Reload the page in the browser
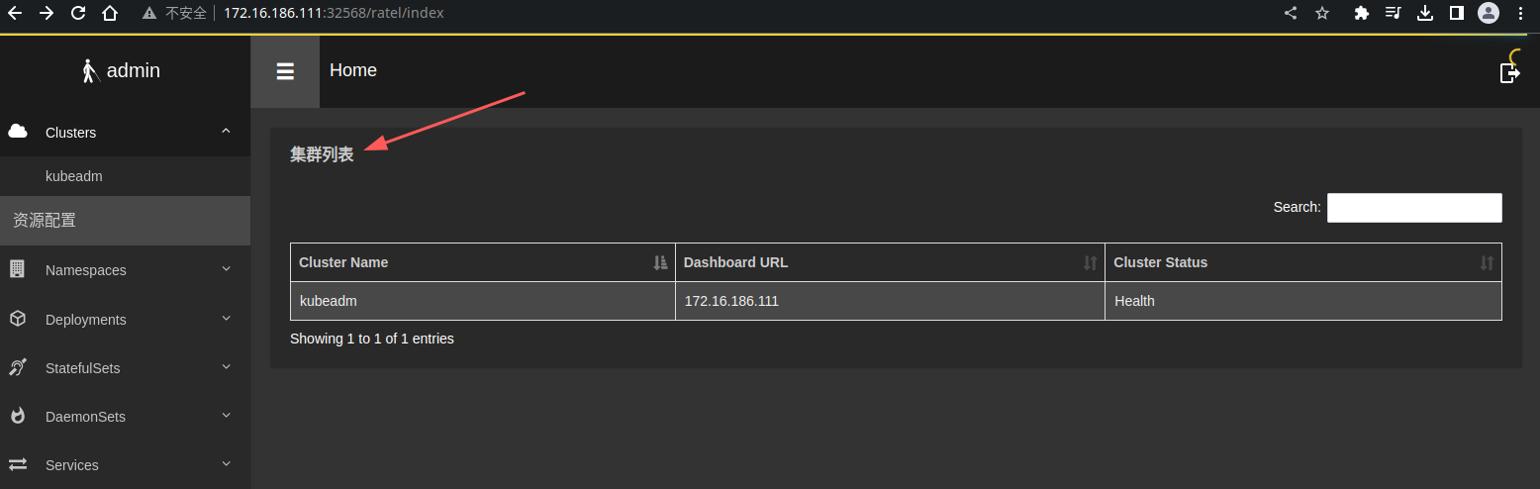Screen dimensions: 1540x489 [78, 13]
